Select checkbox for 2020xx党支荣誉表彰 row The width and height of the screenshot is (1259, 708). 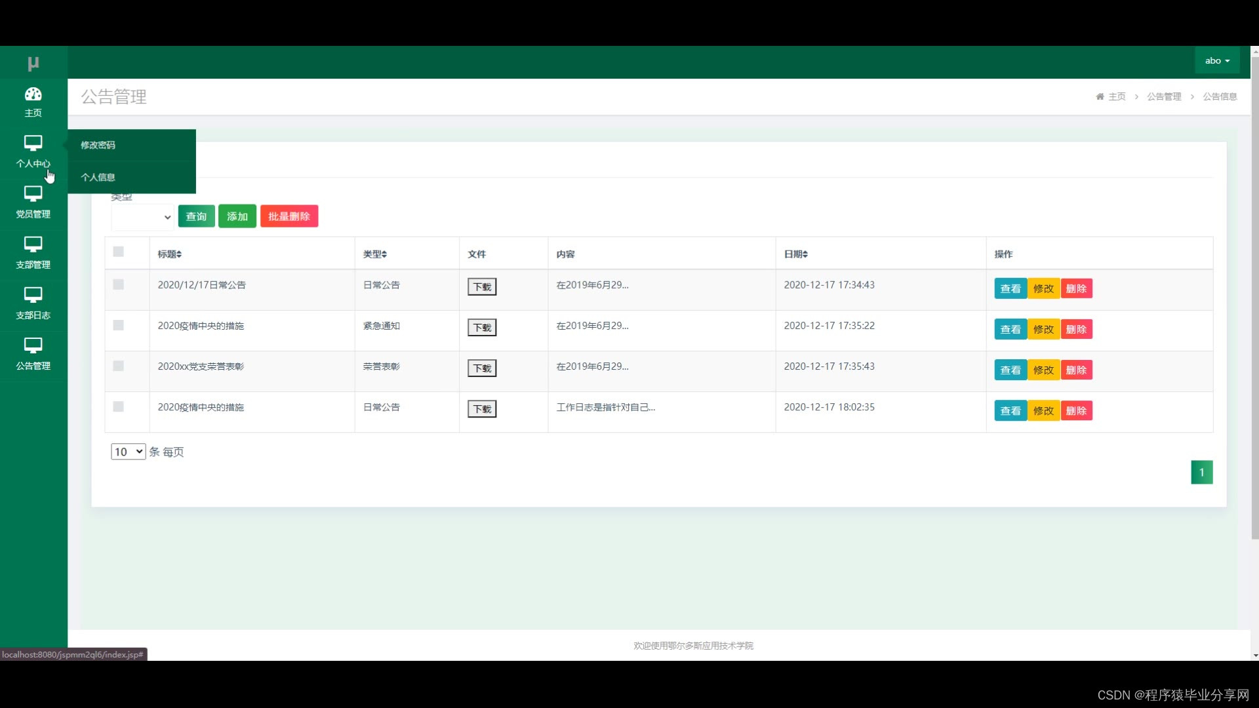119,366
